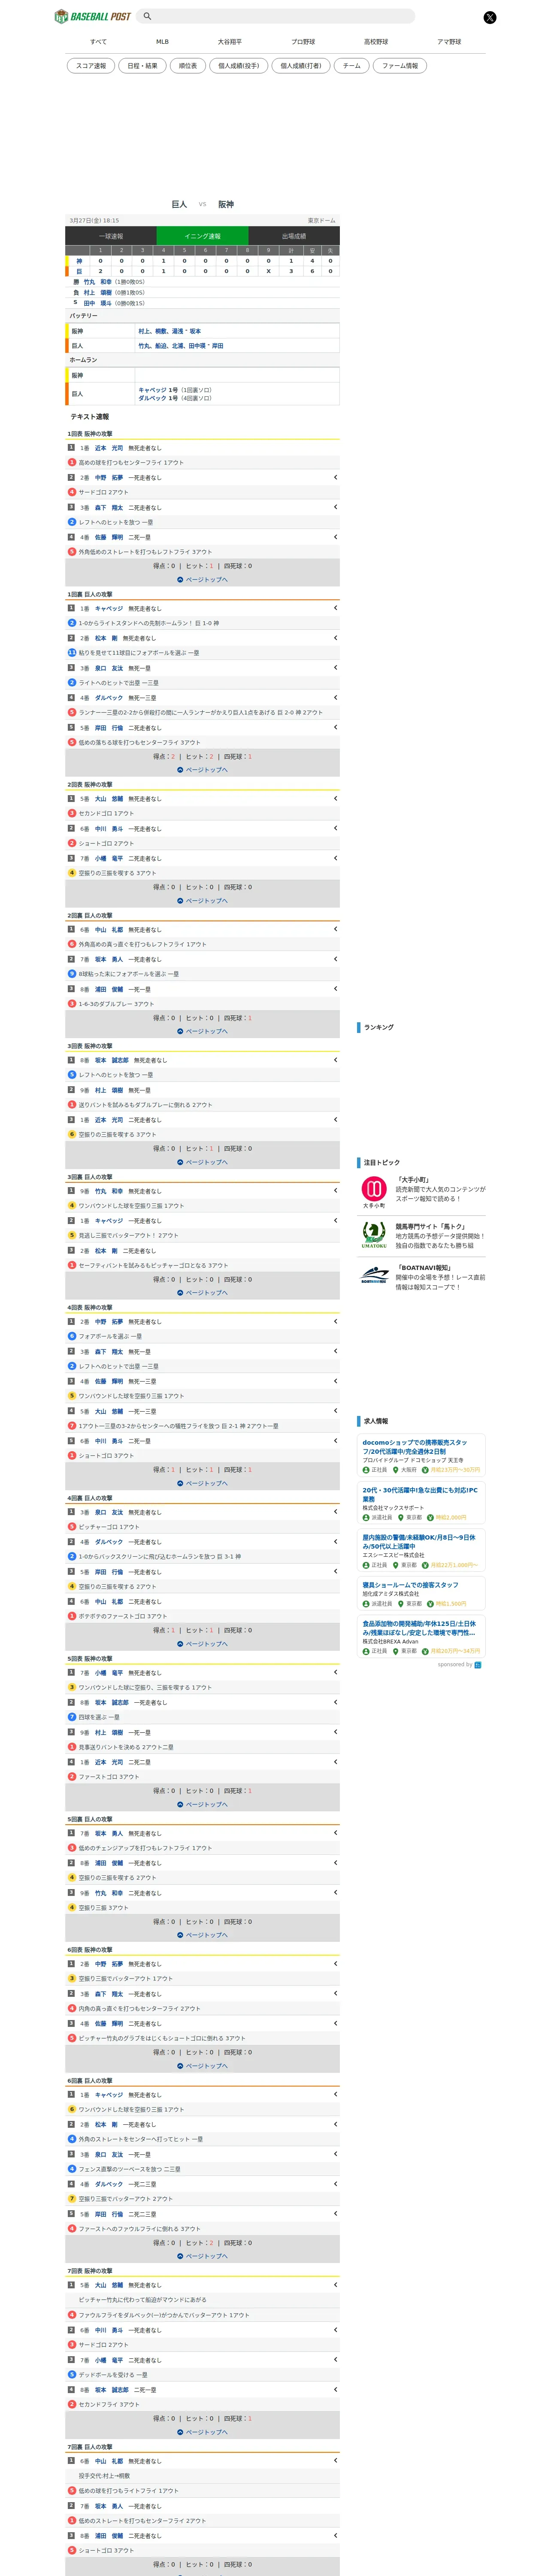The width and height of the screenshot is (551, 2576).
Task: Open 競馬専門サイト「馬トク」 topic text
Action: tap(431, 1226)
